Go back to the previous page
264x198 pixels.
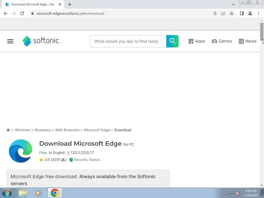tap(6, 13)
